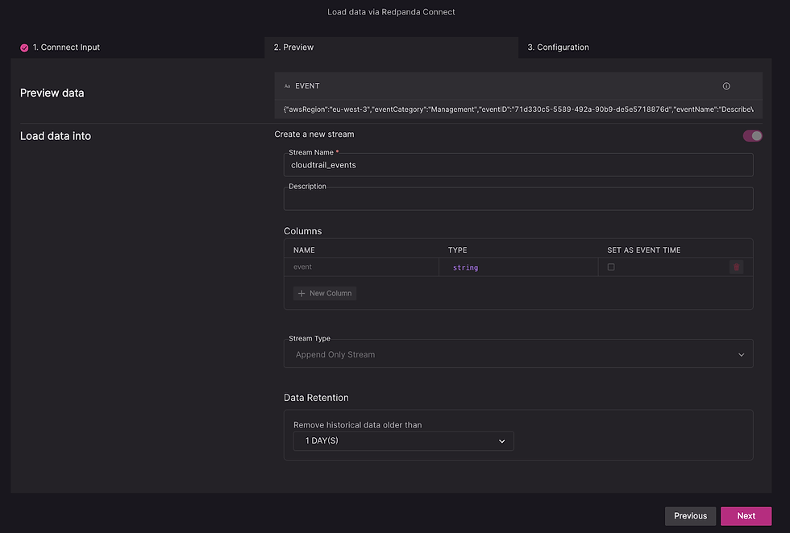Switch to the 3. Configuration tab
790x533 pixels.
tap(558, 48)
